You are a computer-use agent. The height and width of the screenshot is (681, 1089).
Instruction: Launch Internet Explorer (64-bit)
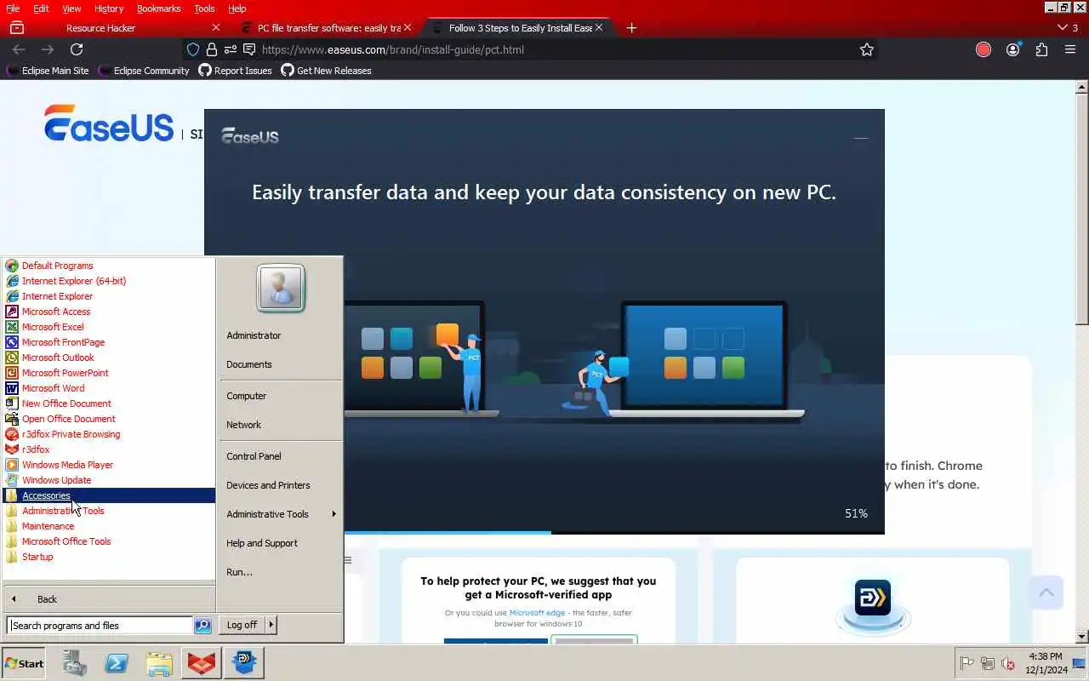coord(73,281)
